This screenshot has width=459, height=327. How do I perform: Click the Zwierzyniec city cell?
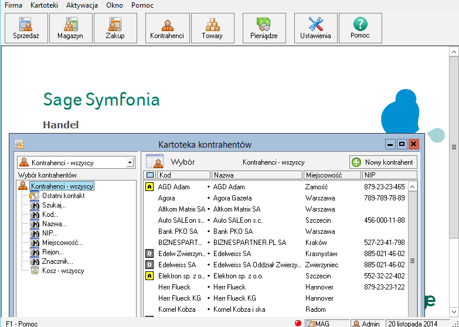[x=322, y=265]
